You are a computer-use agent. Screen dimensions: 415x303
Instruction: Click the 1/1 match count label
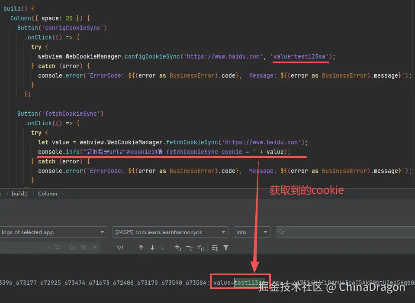pos(120,248)
